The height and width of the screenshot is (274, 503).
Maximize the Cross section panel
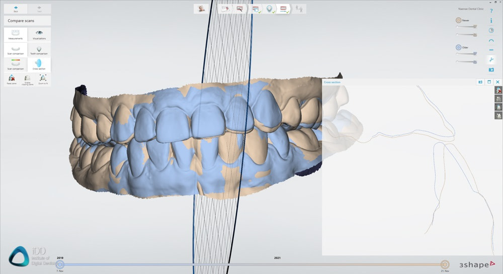point(489,82)
